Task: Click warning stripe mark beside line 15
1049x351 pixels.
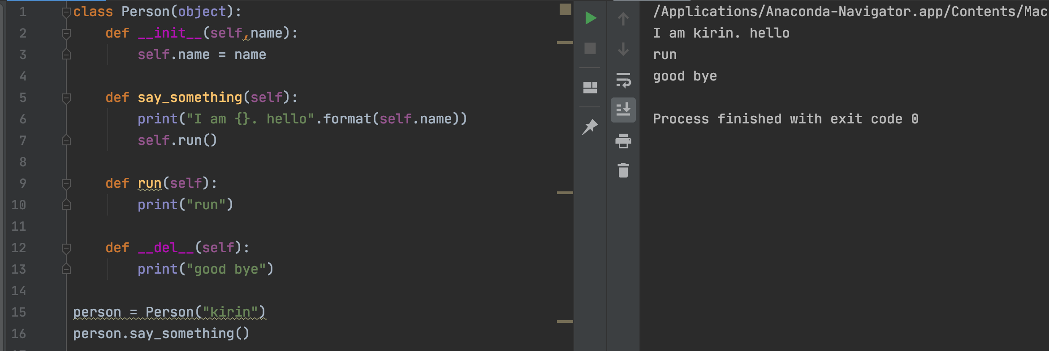Action: [565, 321]
